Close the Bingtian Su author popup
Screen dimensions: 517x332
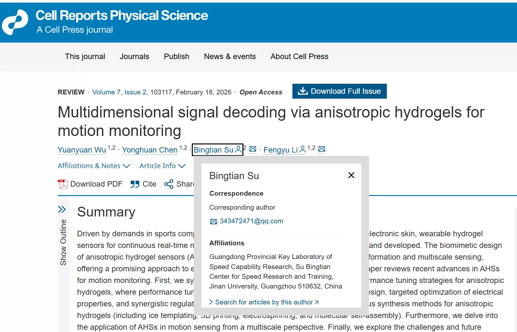pyautogui.click(x=351, y=175)
